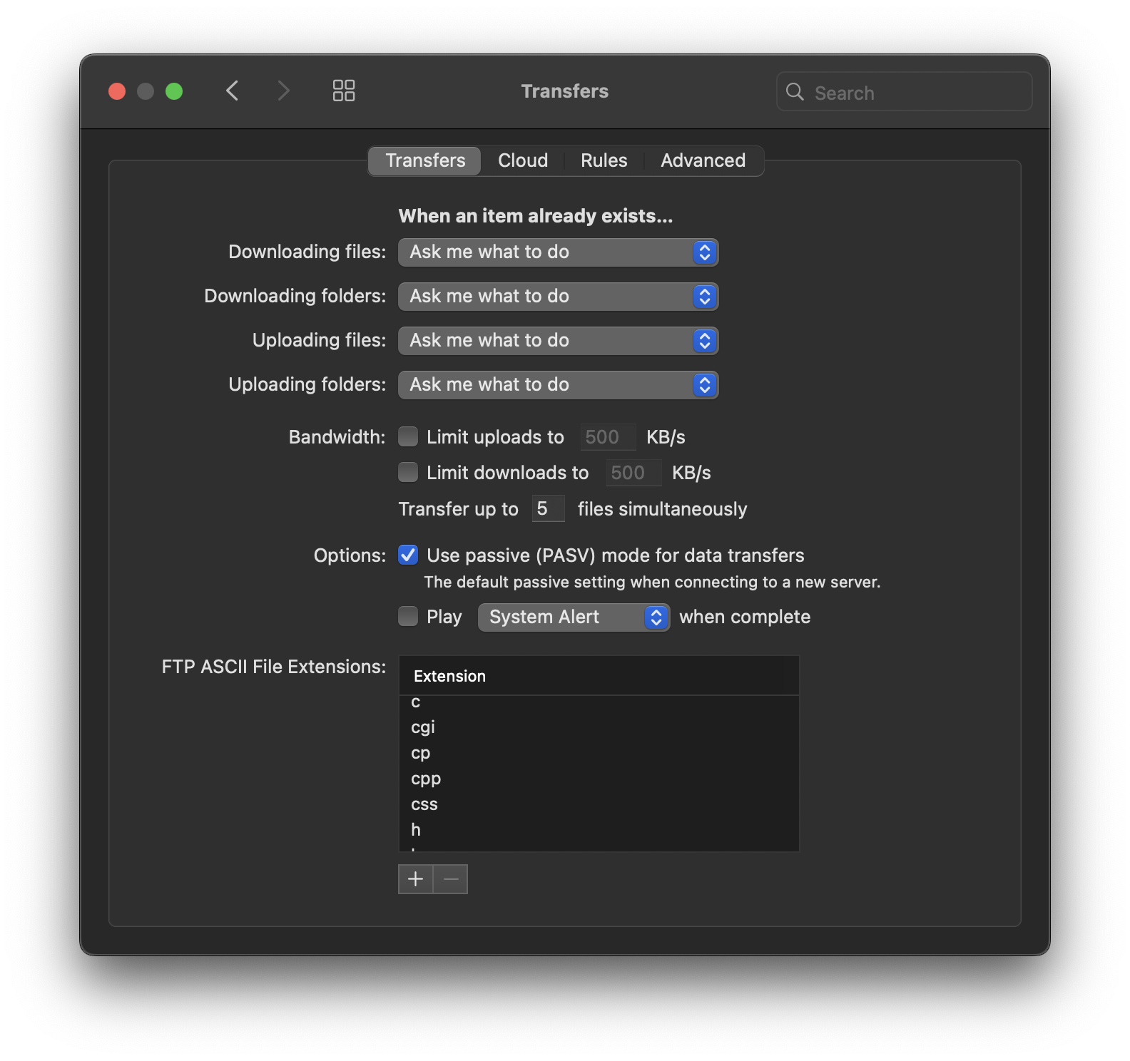Click the minus button to remove an extension
The image size is (1130, 1061).
point(451,879)
